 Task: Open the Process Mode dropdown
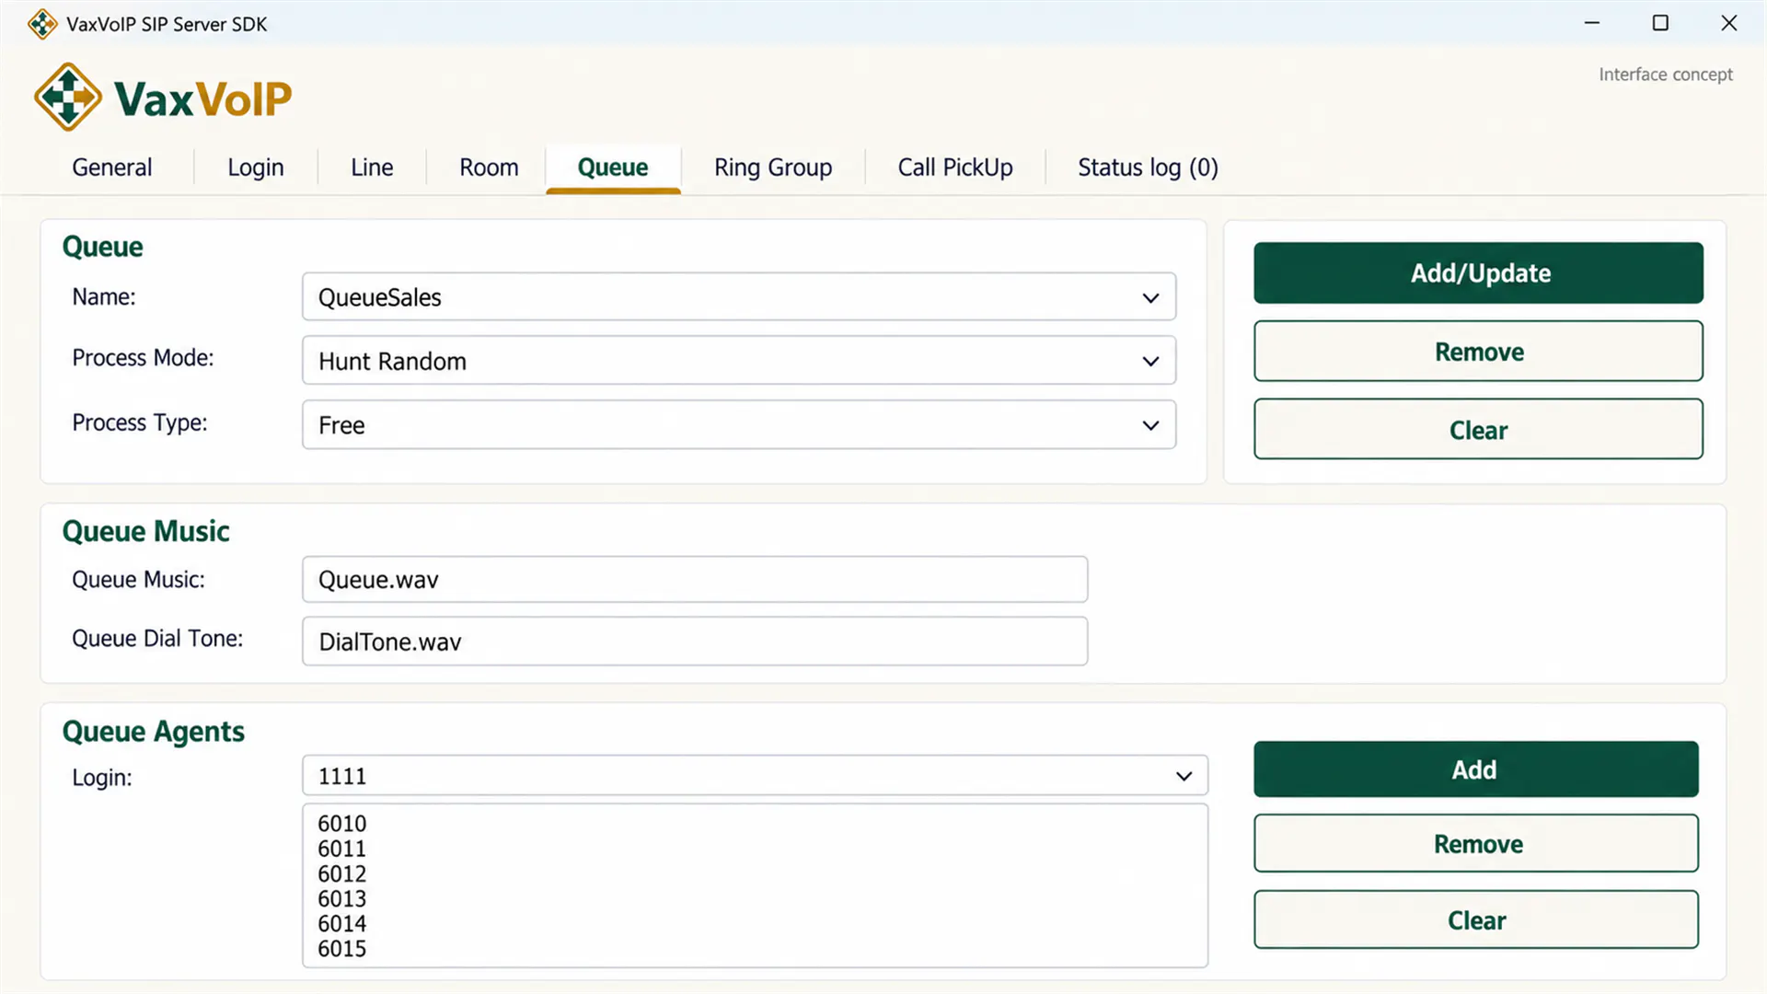[739, 361]
